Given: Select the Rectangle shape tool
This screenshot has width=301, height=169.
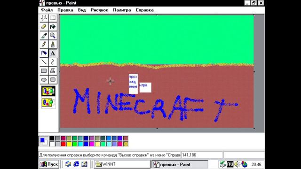Looking at the screenshot, I should coord(44,71).
